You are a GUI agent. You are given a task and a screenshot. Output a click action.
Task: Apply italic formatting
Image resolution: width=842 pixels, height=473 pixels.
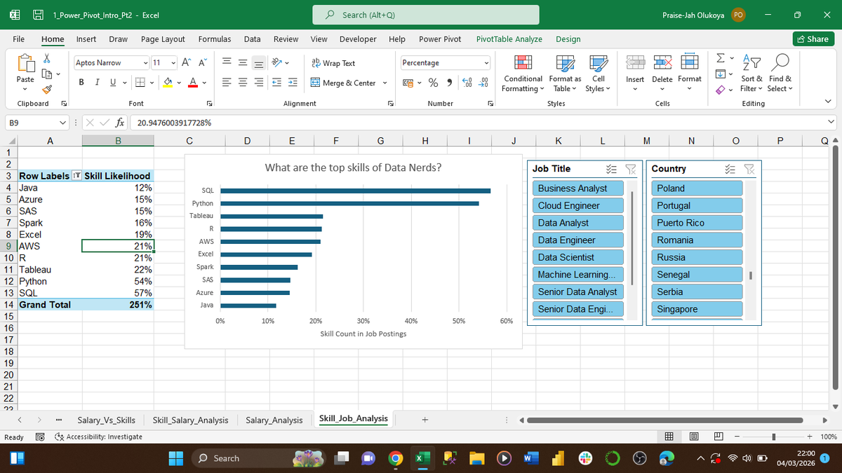point(98,83)
